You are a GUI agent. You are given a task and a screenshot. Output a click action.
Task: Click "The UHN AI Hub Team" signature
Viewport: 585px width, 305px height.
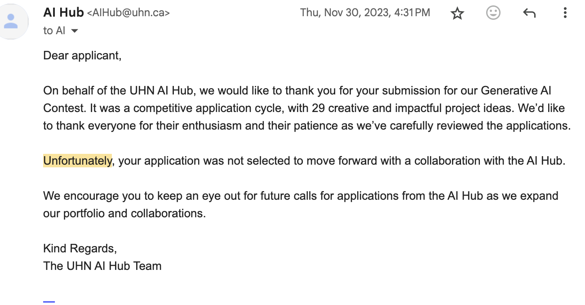pos(102,266)
